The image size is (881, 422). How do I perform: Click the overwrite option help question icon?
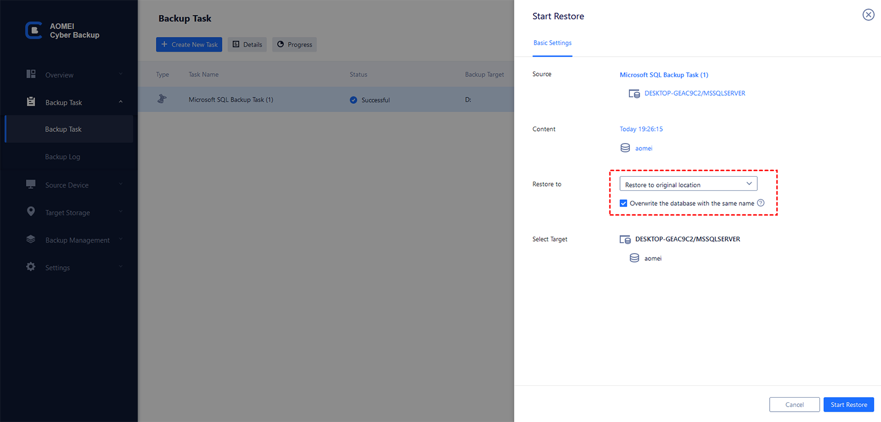[761, 203]
